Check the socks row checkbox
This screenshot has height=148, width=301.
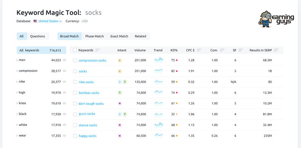(x=75, y=71)
